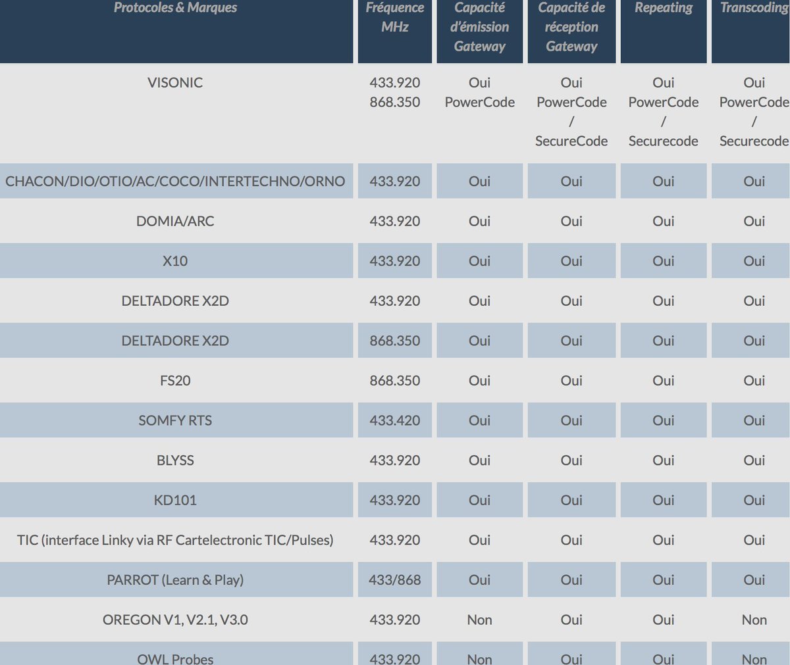Click the PARROT frequency 433/868
The width and height of the screenshot is (790, 665).
(395, 580)
